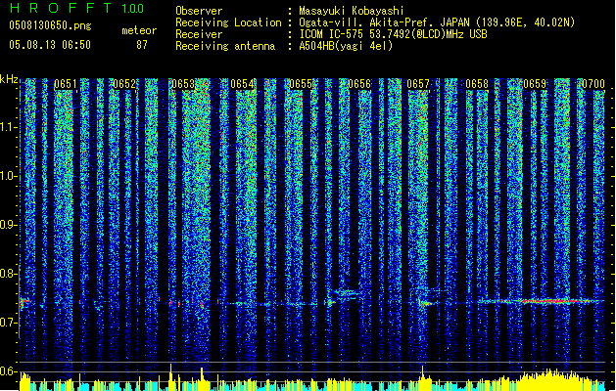Image resolution: width=616 pixels, height=391 pixels.
Task: Click the 0654 time marker
Action: click(x=242, y=84)
